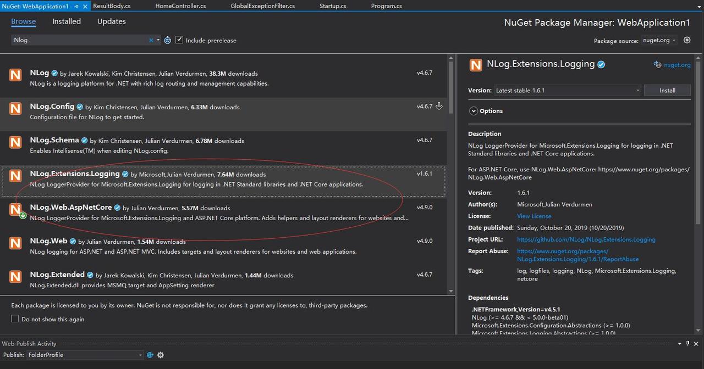Screen dimensions: 704x369
Task: Click the verified badge beside details pane title
Action: [x=601, y=64]
